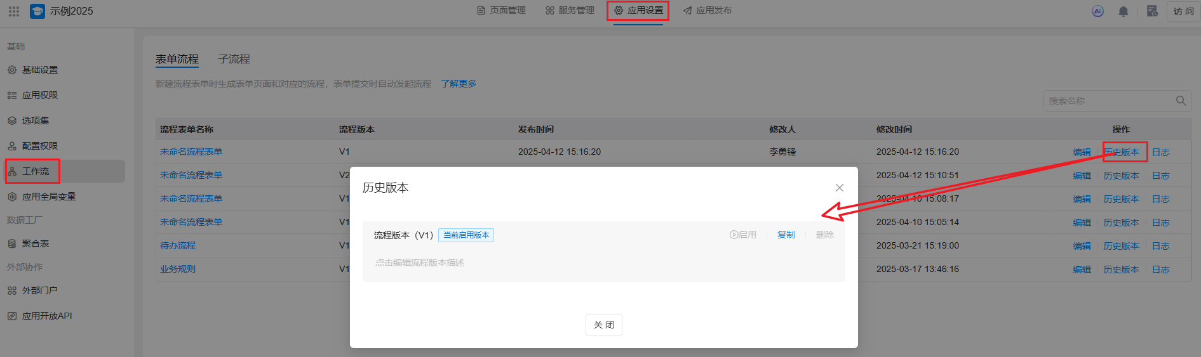The image size is (1201, 357).
Task: Click the 示例2025 app logo
Action: 37,11
